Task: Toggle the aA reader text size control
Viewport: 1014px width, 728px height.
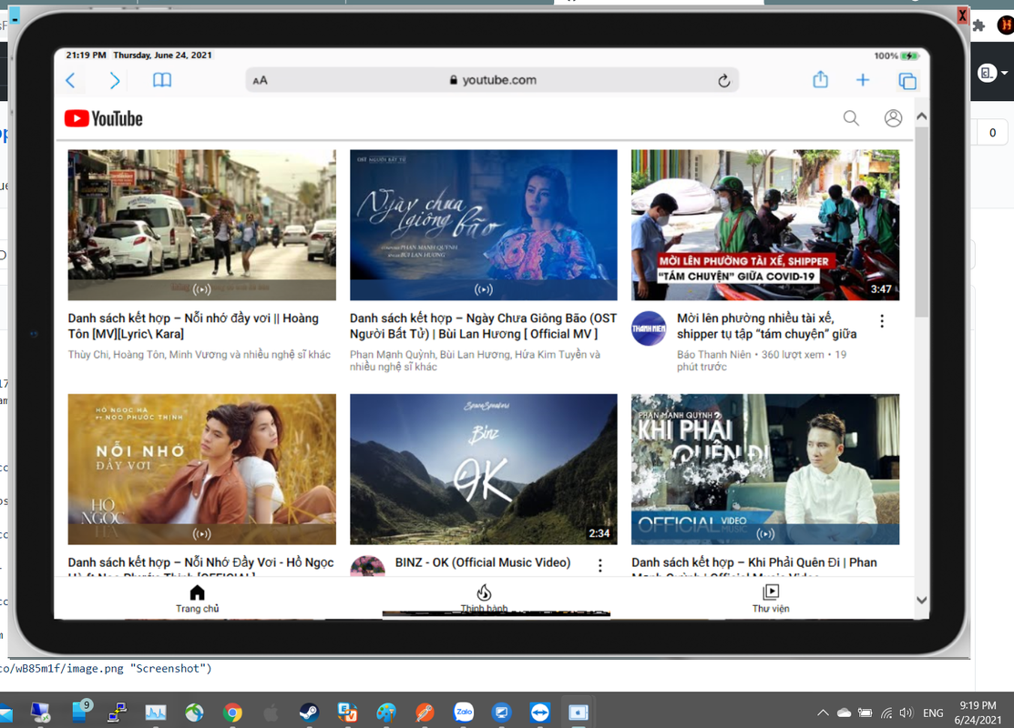Action: pyautogui.click(x=261, y=81)
